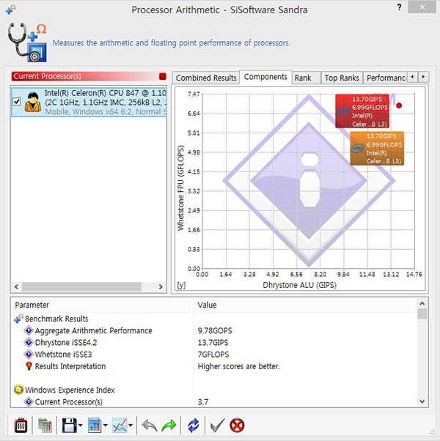Click the bar chart view icon

coord(95,426)
